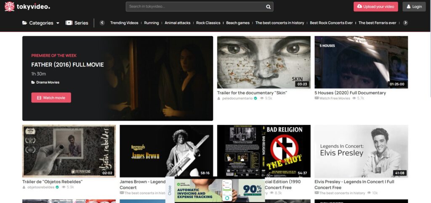The height and width of the screenshot is (203, 431).
Task: Click the 01:25:00 duration badge
Action: [397, 84]
